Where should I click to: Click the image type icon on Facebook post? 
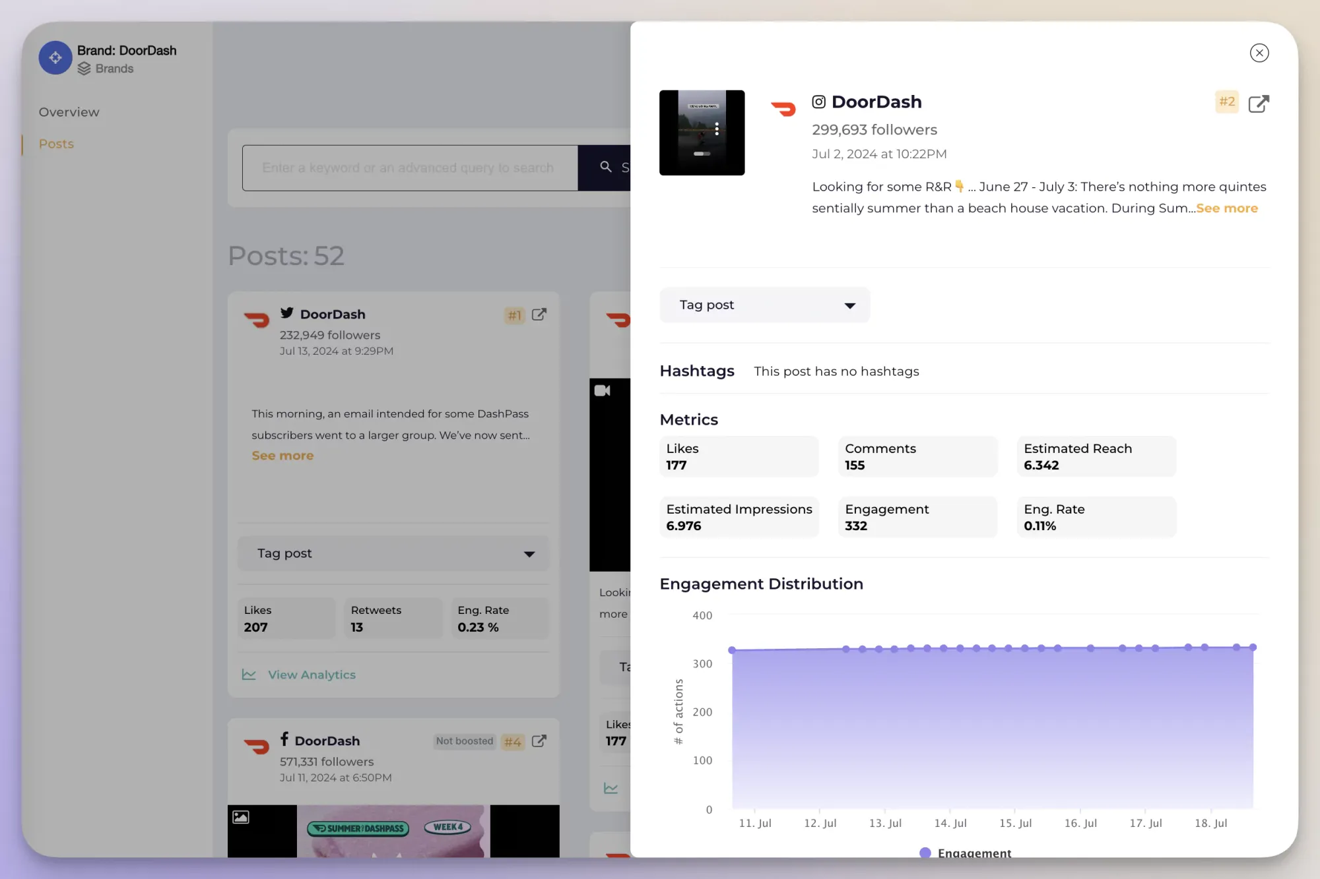(241, 817)
